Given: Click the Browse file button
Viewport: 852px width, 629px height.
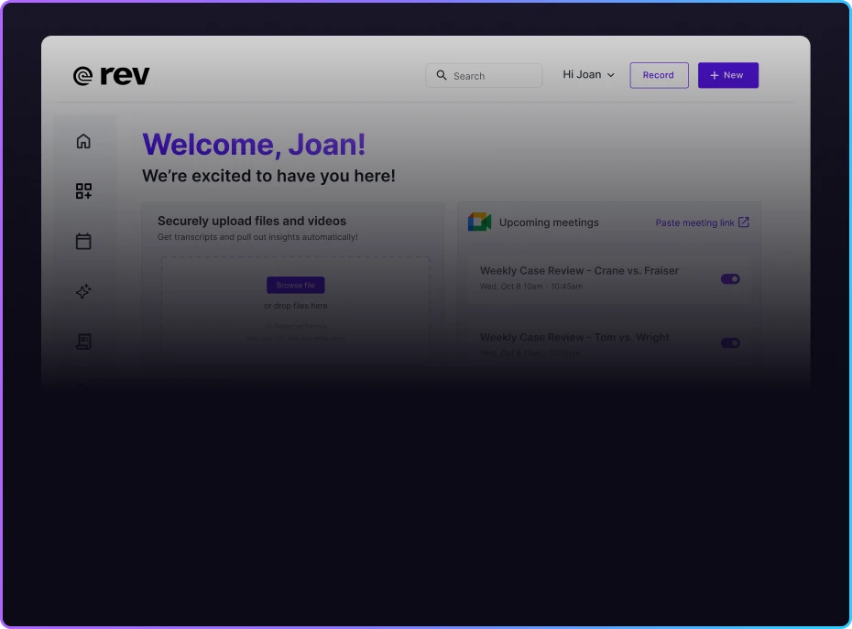Looking at the screenshot, I should click(x=295, y=285).
